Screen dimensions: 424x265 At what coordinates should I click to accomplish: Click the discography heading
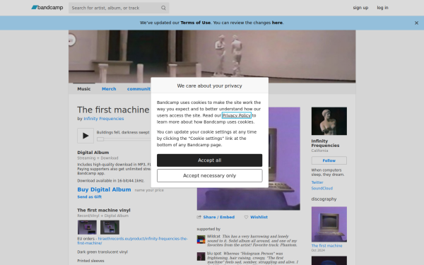tap(324, 199)
